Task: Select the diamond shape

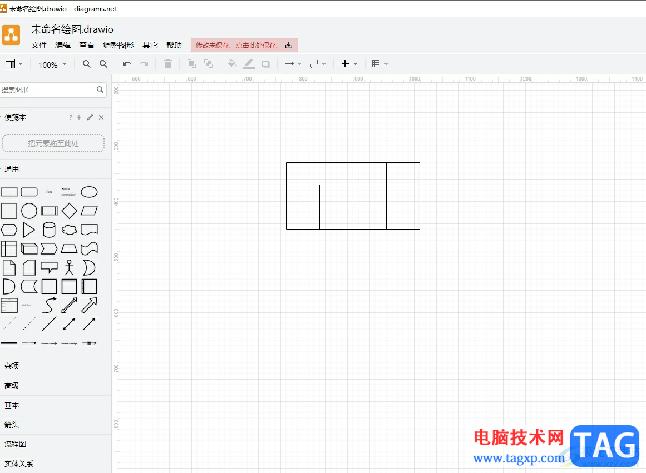Action: pos(69,211)
